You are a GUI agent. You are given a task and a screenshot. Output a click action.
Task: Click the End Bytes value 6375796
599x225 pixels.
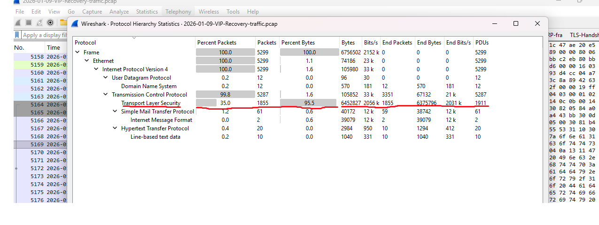[x=427, y=103]
